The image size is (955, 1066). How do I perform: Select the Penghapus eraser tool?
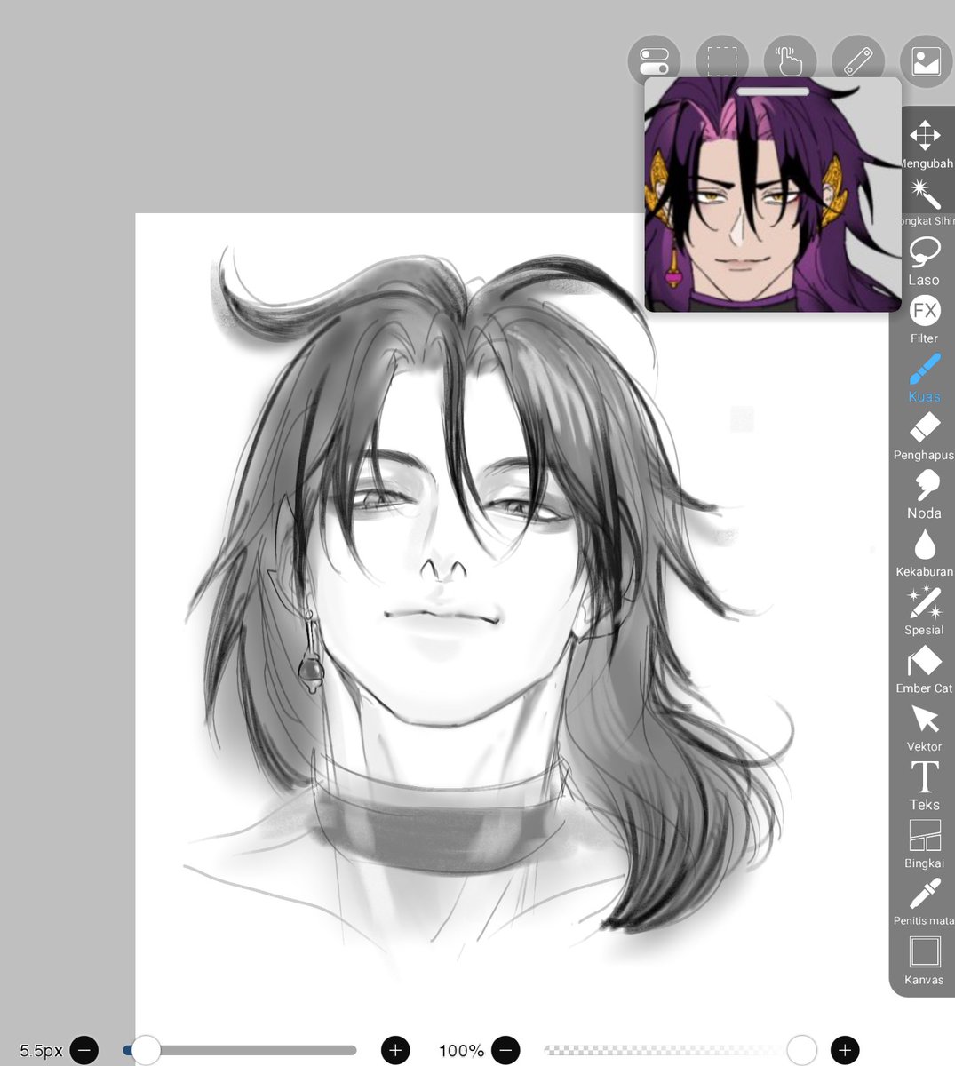(x=925, y=437)
